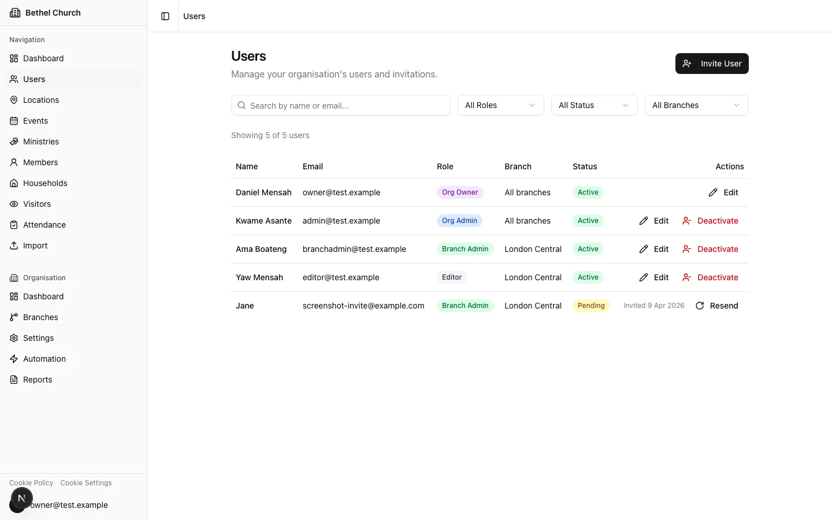Click the Email column header
The width and height of the screenshot is (832, 520).
[x=313, y=166]
